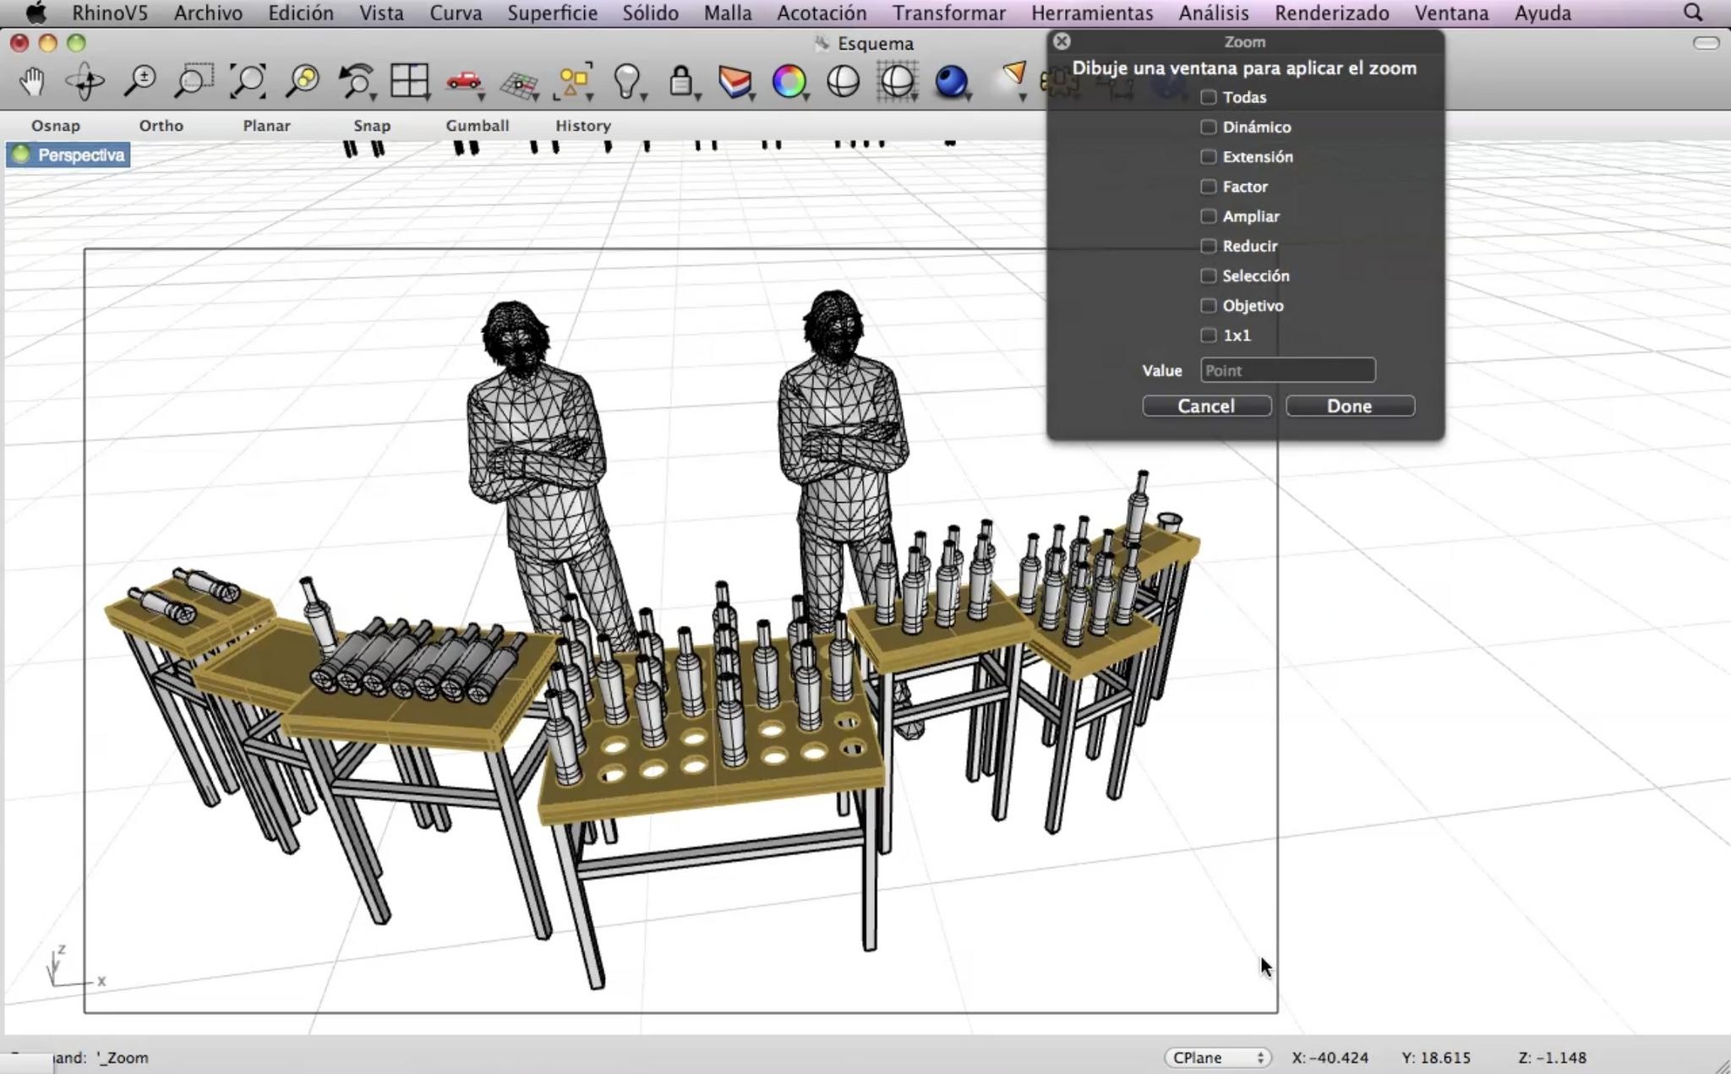
Task: Select the wireframe sphere display icon
Action: click(x=898, y=82)
